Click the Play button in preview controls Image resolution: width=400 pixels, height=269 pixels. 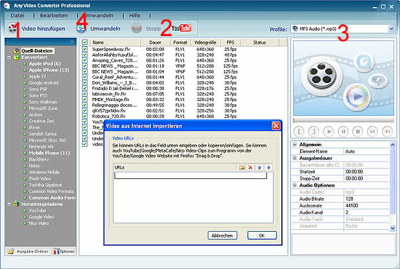click(328, 131)
